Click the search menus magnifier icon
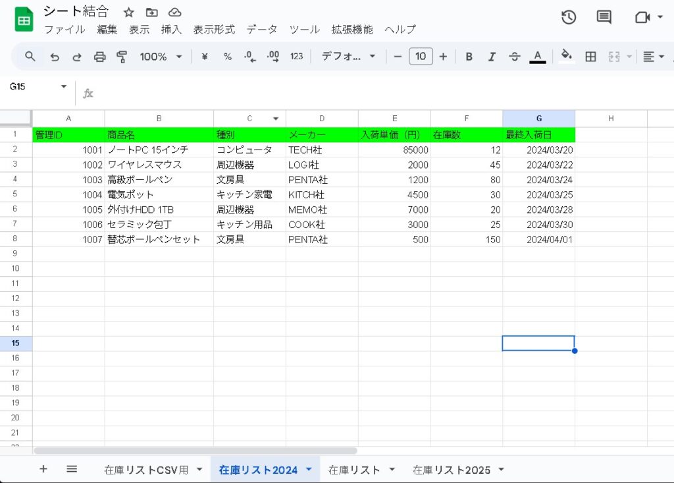The image size is (674, 483). pos(30,57)
